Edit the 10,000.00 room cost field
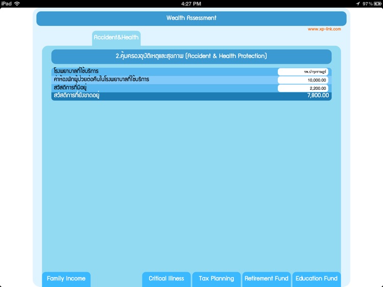 (x=303, y=80)
